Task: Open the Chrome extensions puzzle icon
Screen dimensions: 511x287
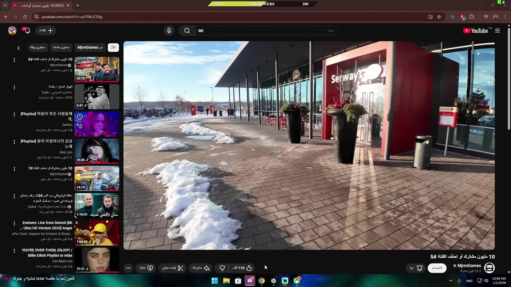Action: [x=472, y=17]
